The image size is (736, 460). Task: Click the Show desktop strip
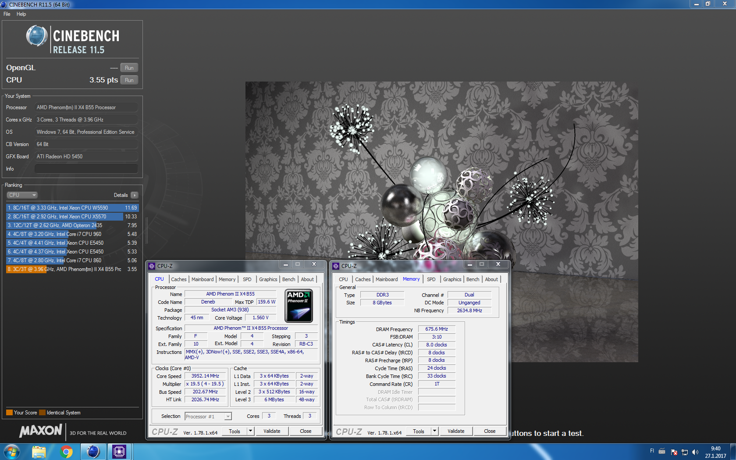[x=733, y=452]
